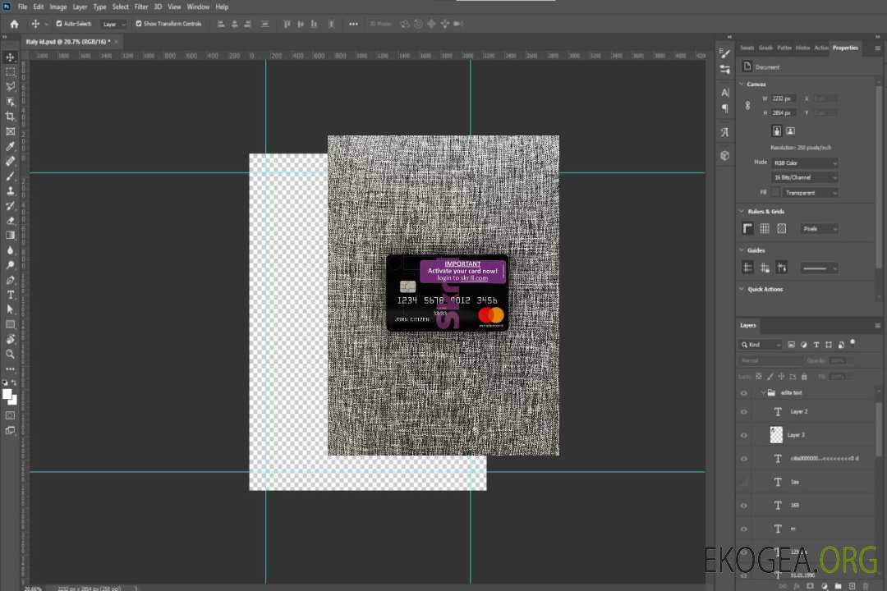Toggle Show Transform Controls checkbox
Viewport: 887px width, 591px height.
[x=139, y=24]
